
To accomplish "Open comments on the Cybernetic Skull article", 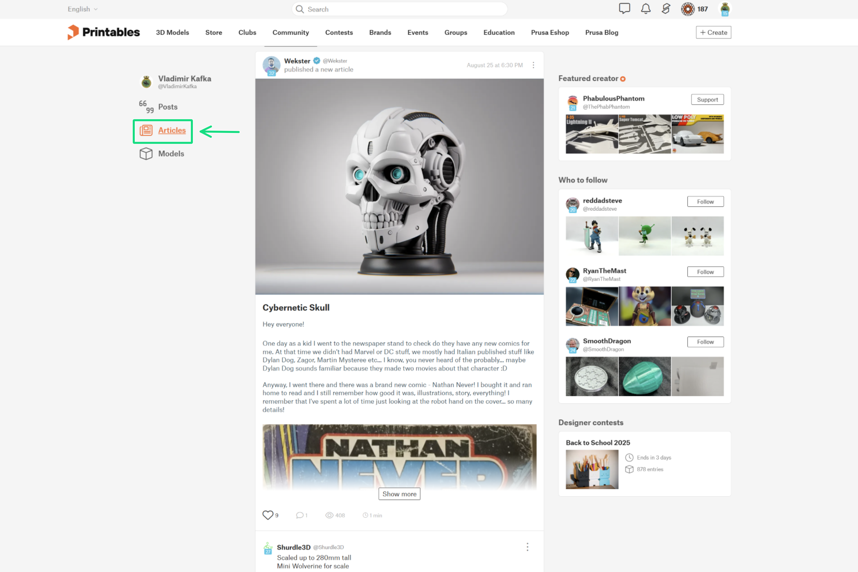I will coord(300,515).
